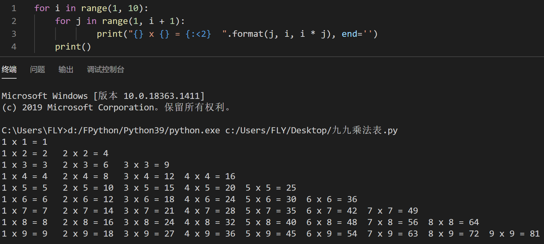Click terminal output '5 x 6 = 30'
The height and width of the screenshot is (244, 544).
tap(271, 199)
